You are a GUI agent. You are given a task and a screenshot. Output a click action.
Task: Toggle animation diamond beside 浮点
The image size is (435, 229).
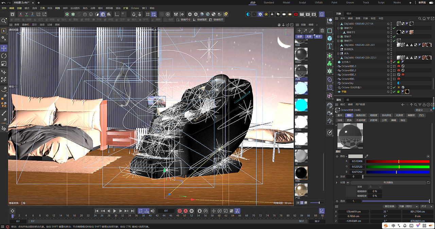(337, 176)
